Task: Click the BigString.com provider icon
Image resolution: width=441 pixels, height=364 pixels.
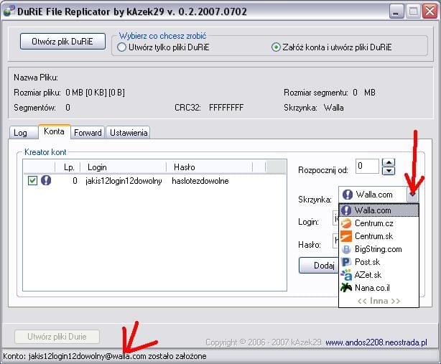Action: (346, 249)
